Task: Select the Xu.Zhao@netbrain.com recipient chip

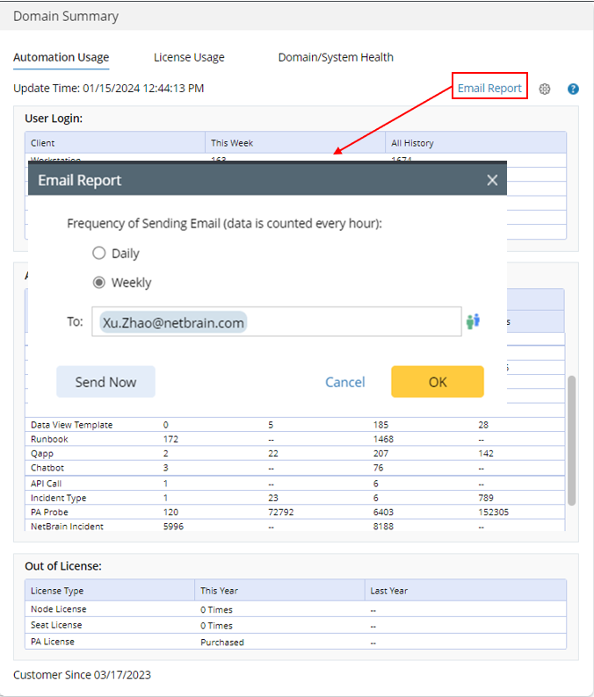Action: [173, 322]
